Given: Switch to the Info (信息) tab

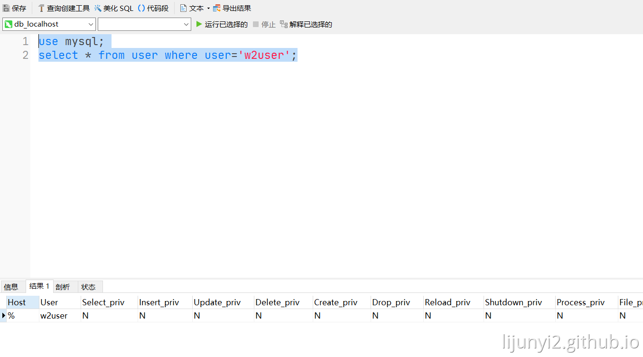Looking at the screenshot, I should [11, 287].
